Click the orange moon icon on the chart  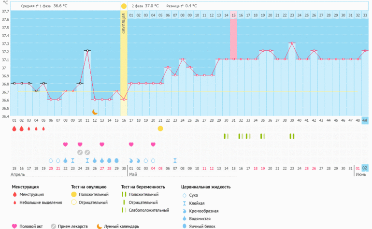tap(95, 112)
